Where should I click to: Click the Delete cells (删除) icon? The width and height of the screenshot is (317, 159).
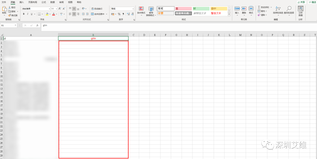tap(244, 9)
